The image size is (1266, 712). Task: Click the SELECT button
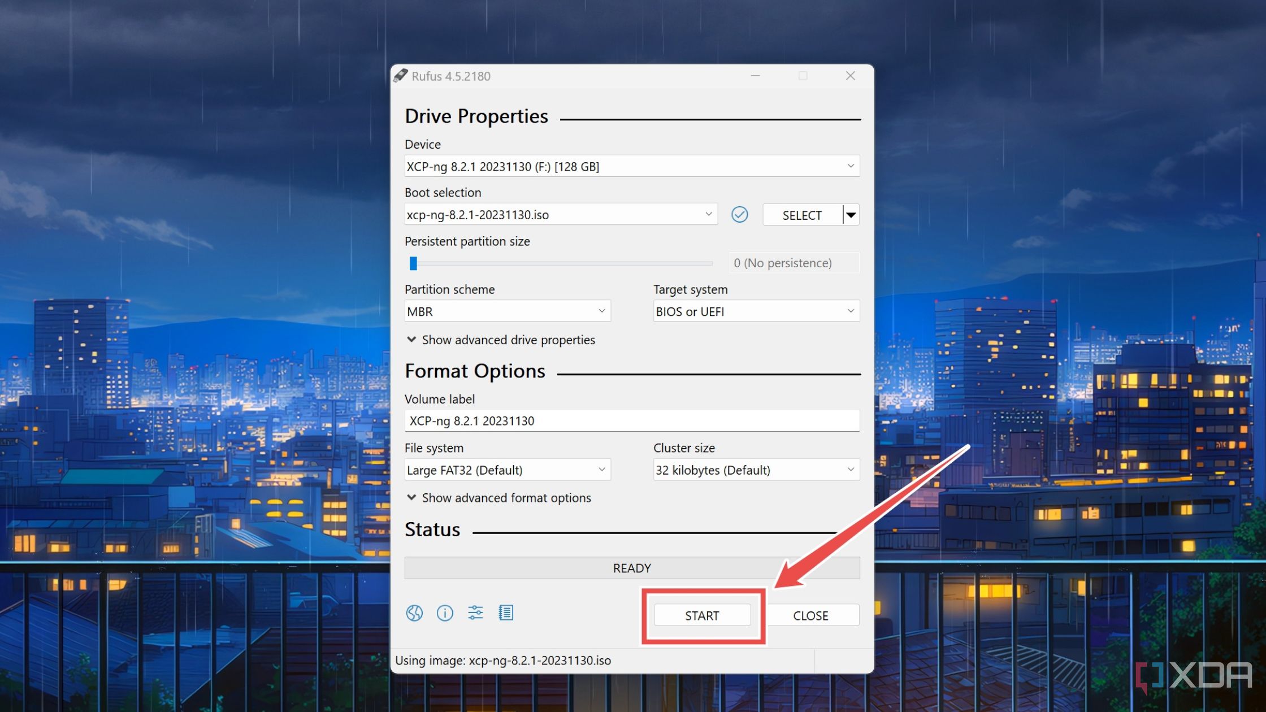(803, 215)
